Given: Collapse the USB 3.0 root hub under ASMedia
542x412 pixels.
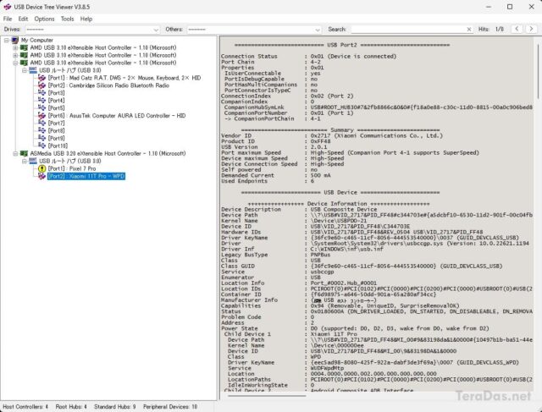Looking at the screenshot, I should tap(25, 161).
